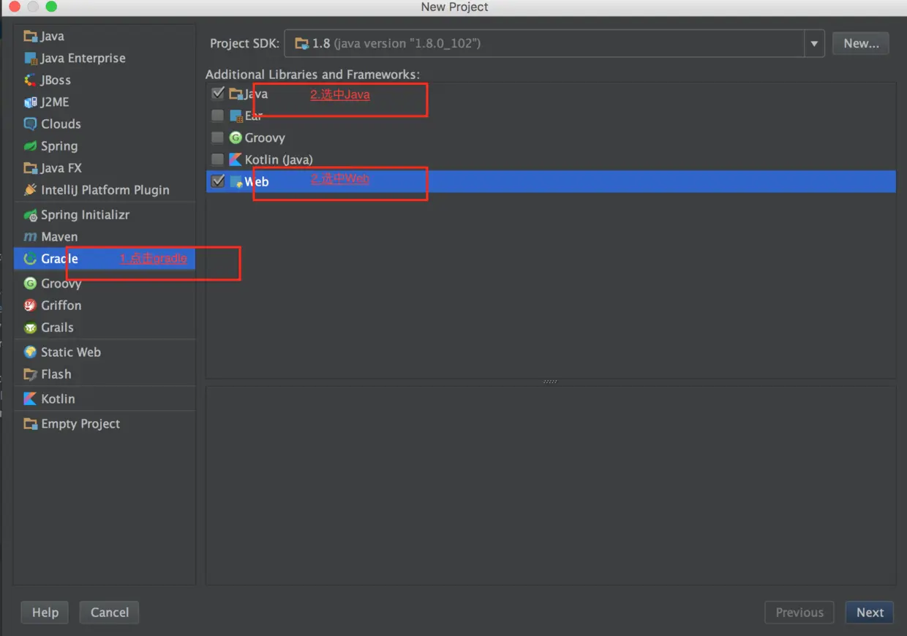Click the Kotlin icon in sidebar
Viewport: 907px width, 636px height.
coord(30,399)
